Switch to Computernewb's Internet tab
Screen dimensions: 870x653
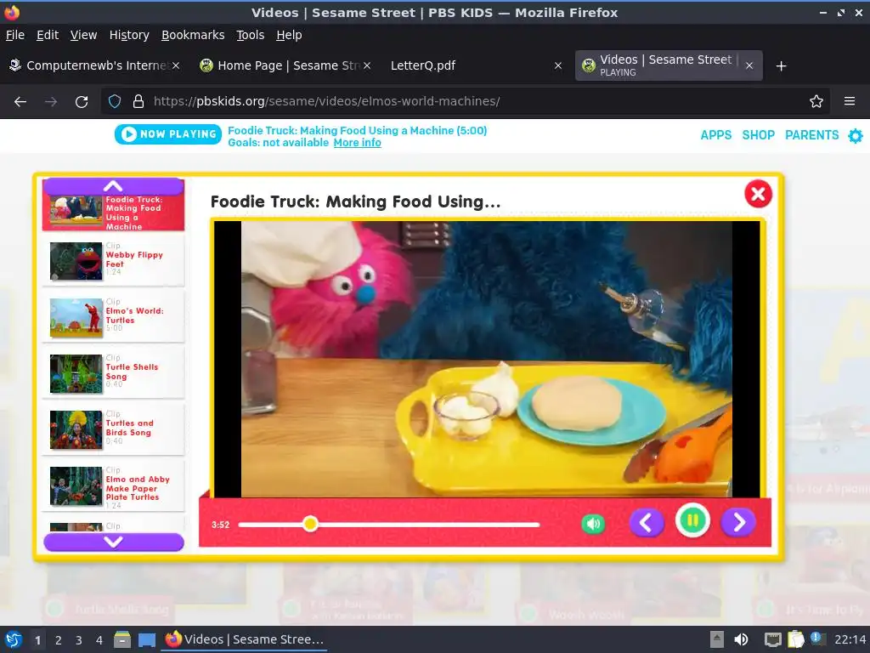coord(94,65)
